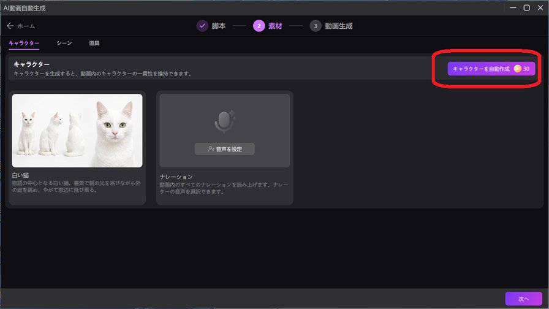Select the white cat thumbnail image
This screenshot has width=549, height=309.
click(x=77, y=131)
